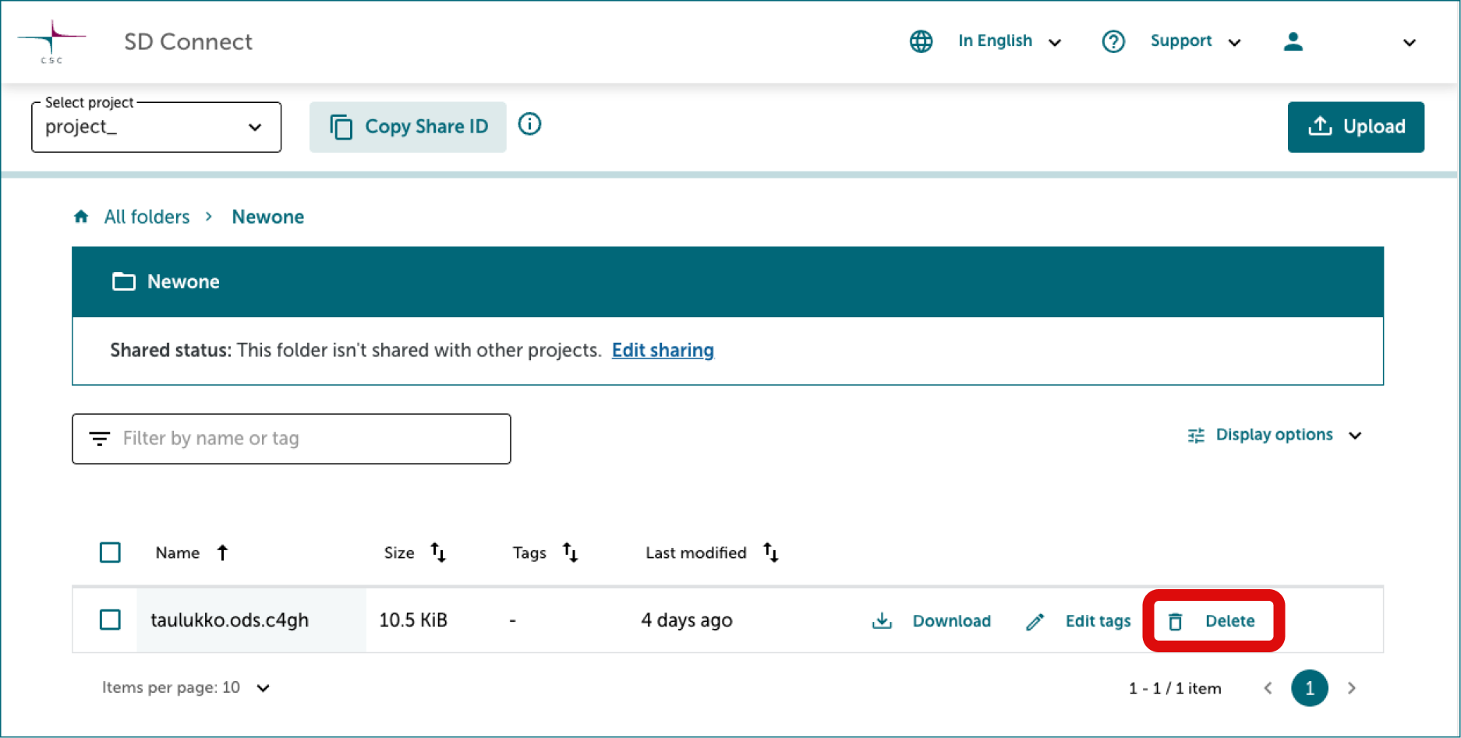Screen dimensions: 1461x738
Task: Toggle the select all checkbox in table header
Action: pyautogui.click(x=110, y=553)
